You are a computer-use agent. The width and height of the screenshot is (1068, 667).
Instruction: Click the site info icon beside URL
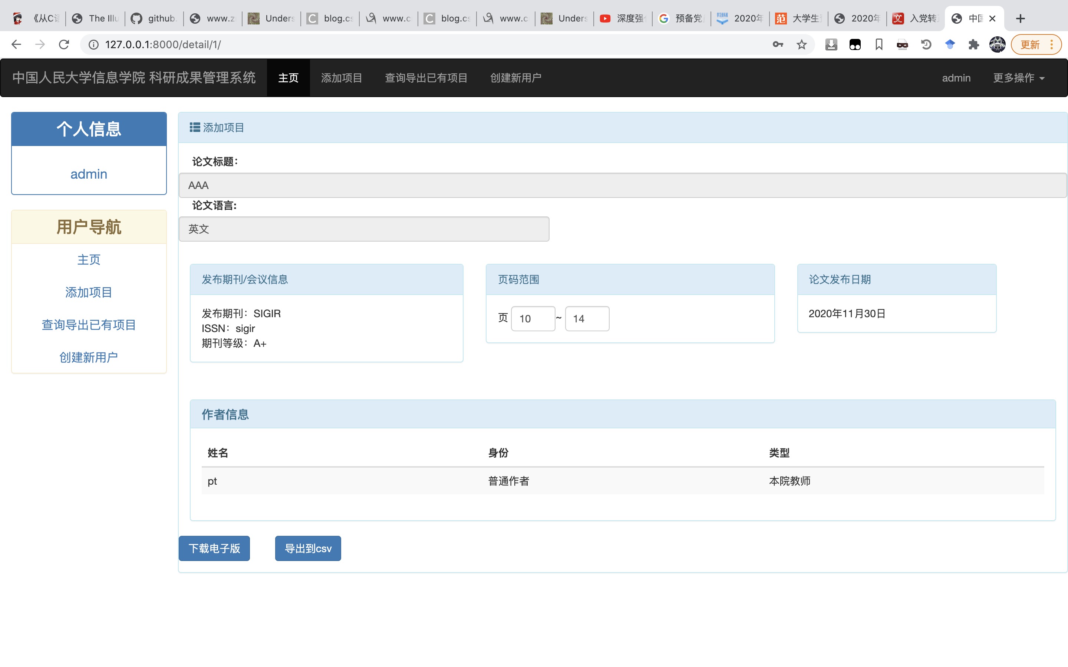pyautogui.click(x=93, y=44)
